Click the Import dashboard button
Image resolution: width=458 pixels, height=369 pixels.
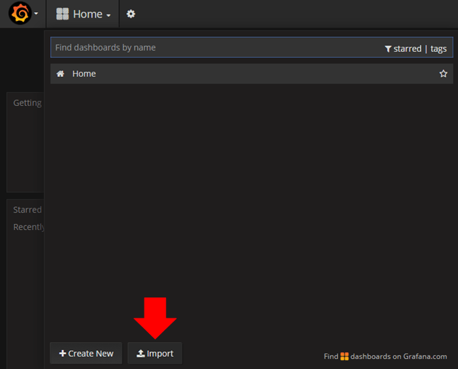(x=155, y=353)
